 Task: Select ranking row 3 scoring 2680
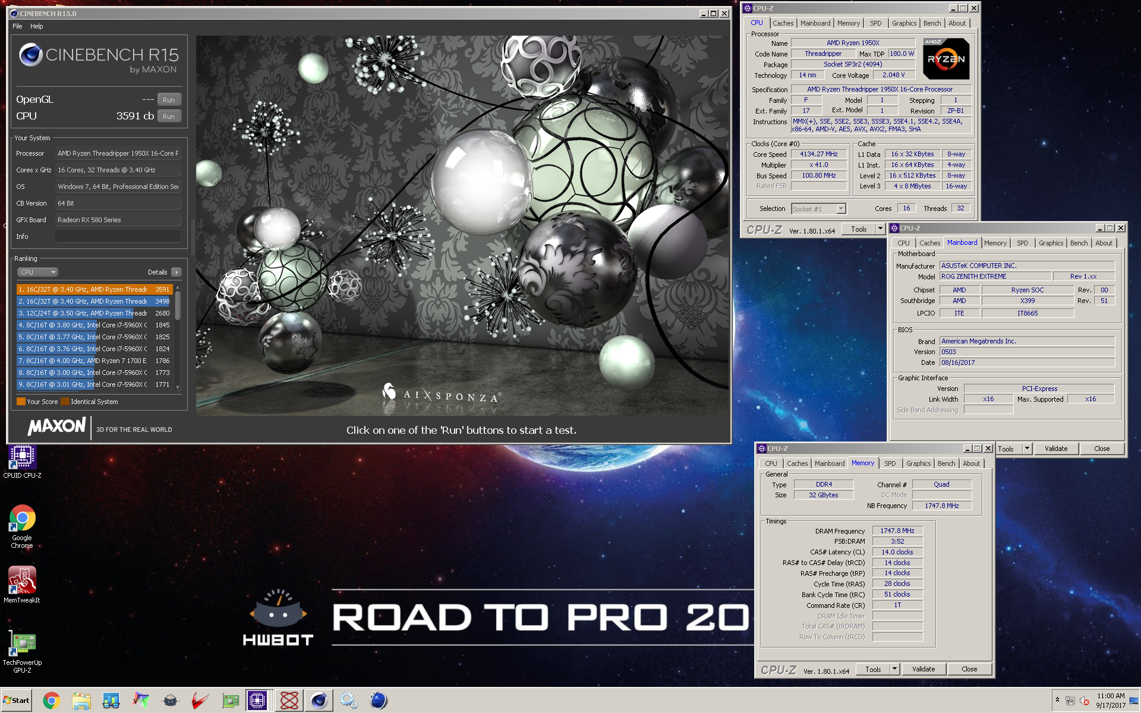point(94,313)
